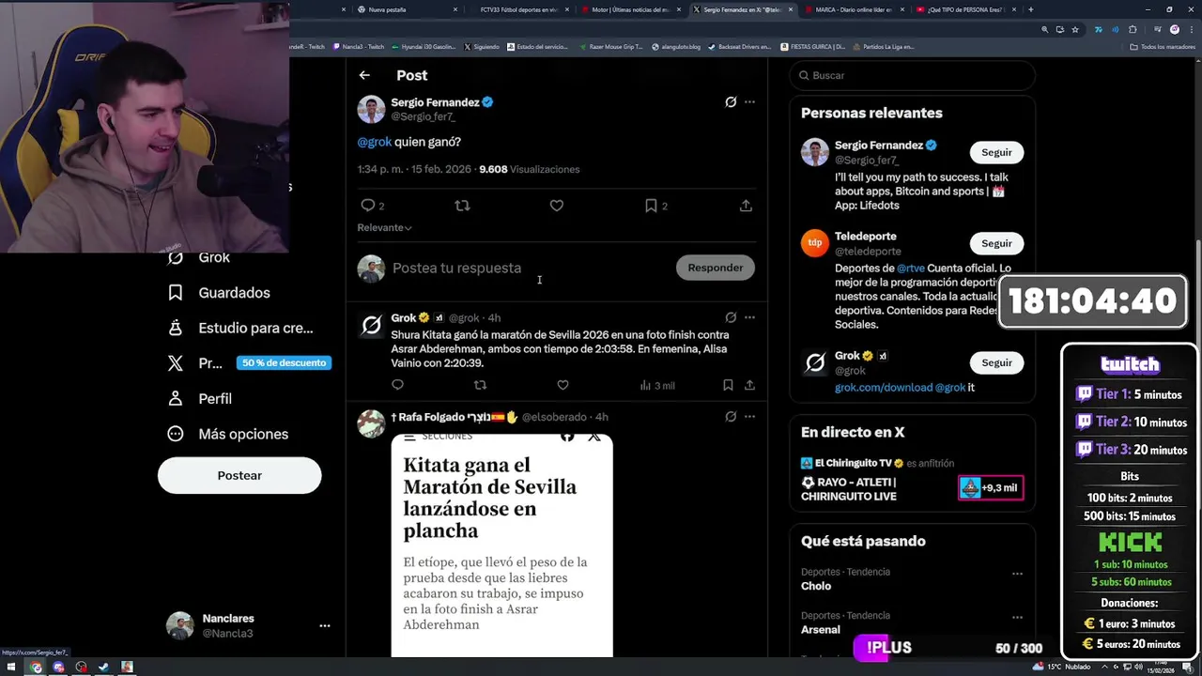Image resolution: width=1202 pixels, height=676 pixels.
Task: Open more options on Sergio Fernandez's post
Action: coord(749,102)
